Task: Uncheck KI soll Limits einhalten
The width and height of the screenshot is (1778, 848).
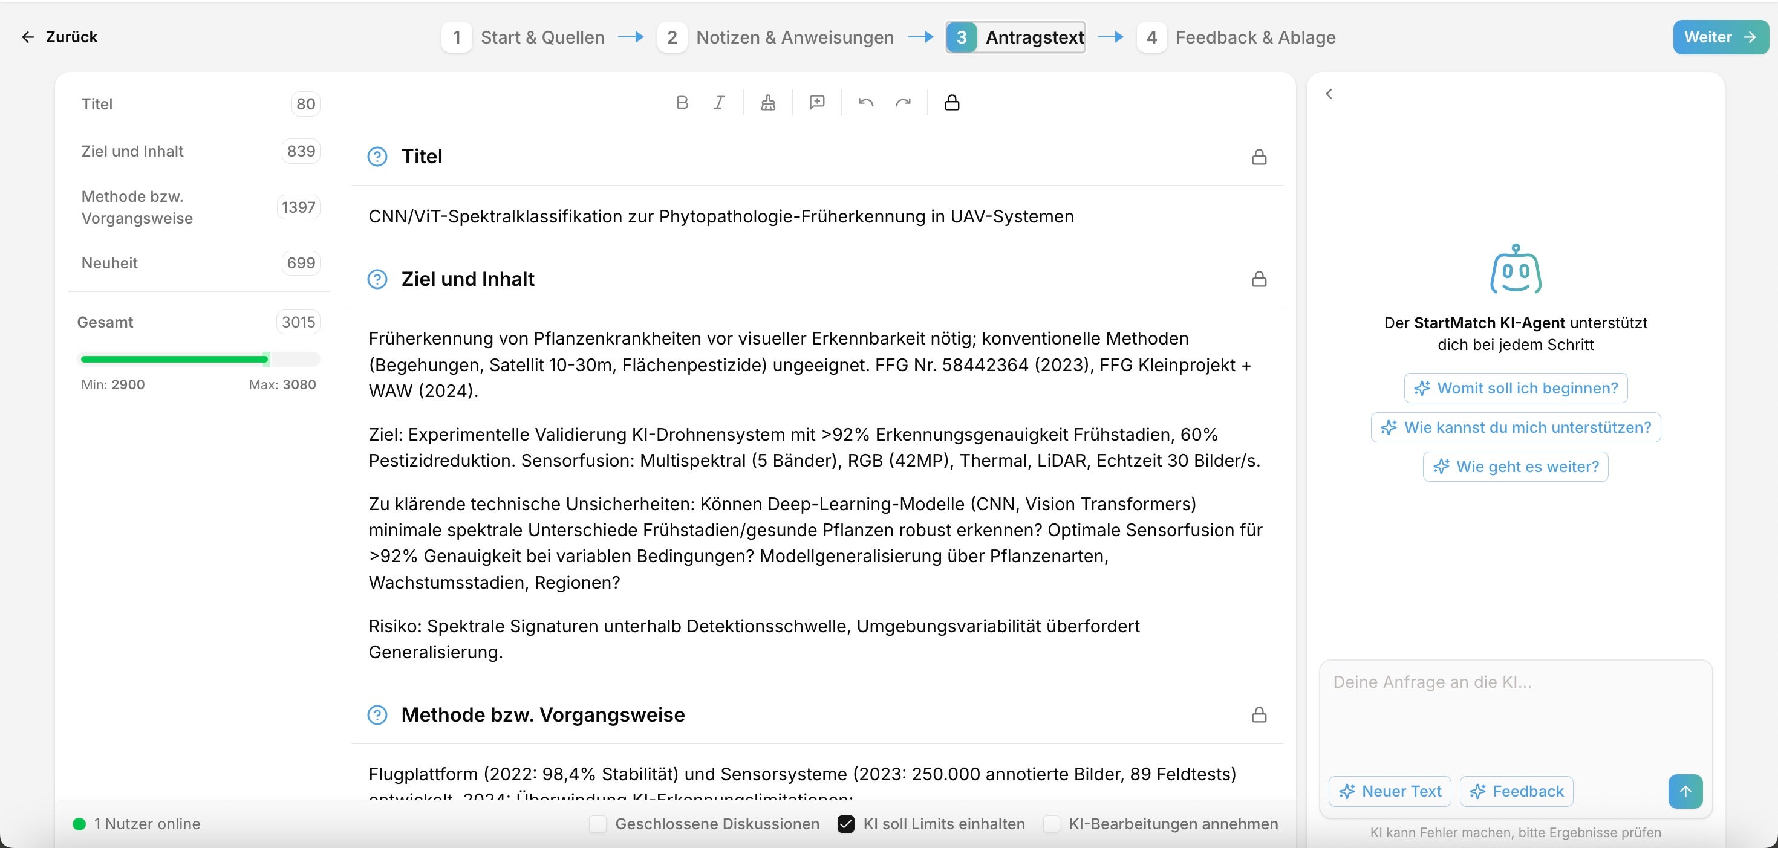Action: tap(845, 824)
